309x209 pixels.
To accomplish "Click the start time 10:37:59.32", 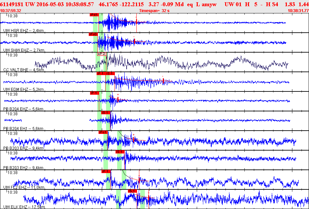I will [x=11, y=11].
